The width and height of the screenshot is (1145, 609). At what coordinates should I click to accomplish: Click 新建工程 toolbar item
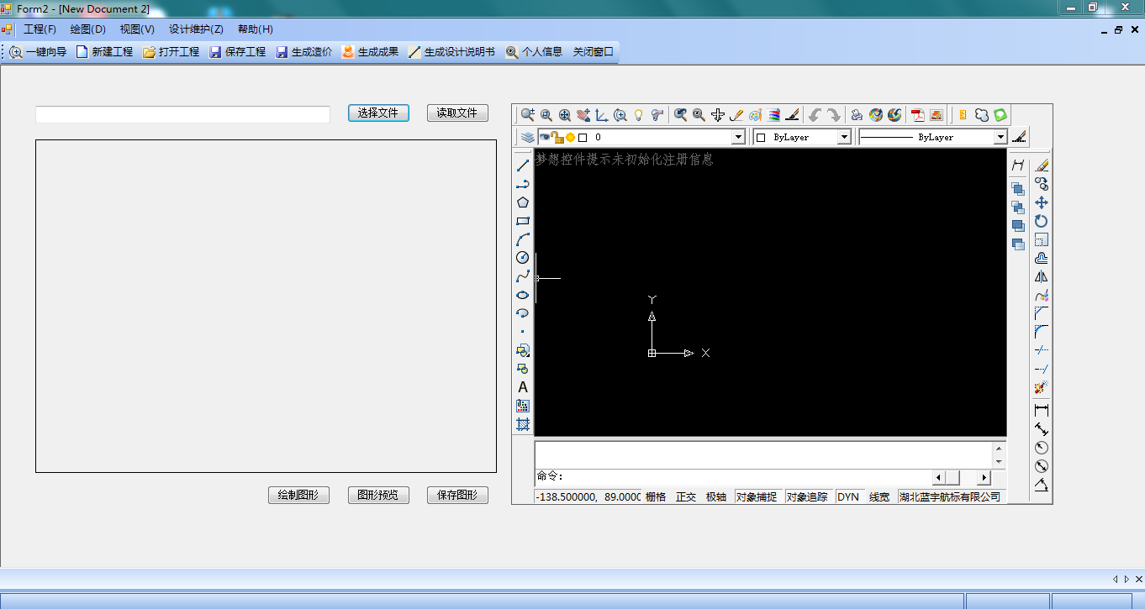105,52
